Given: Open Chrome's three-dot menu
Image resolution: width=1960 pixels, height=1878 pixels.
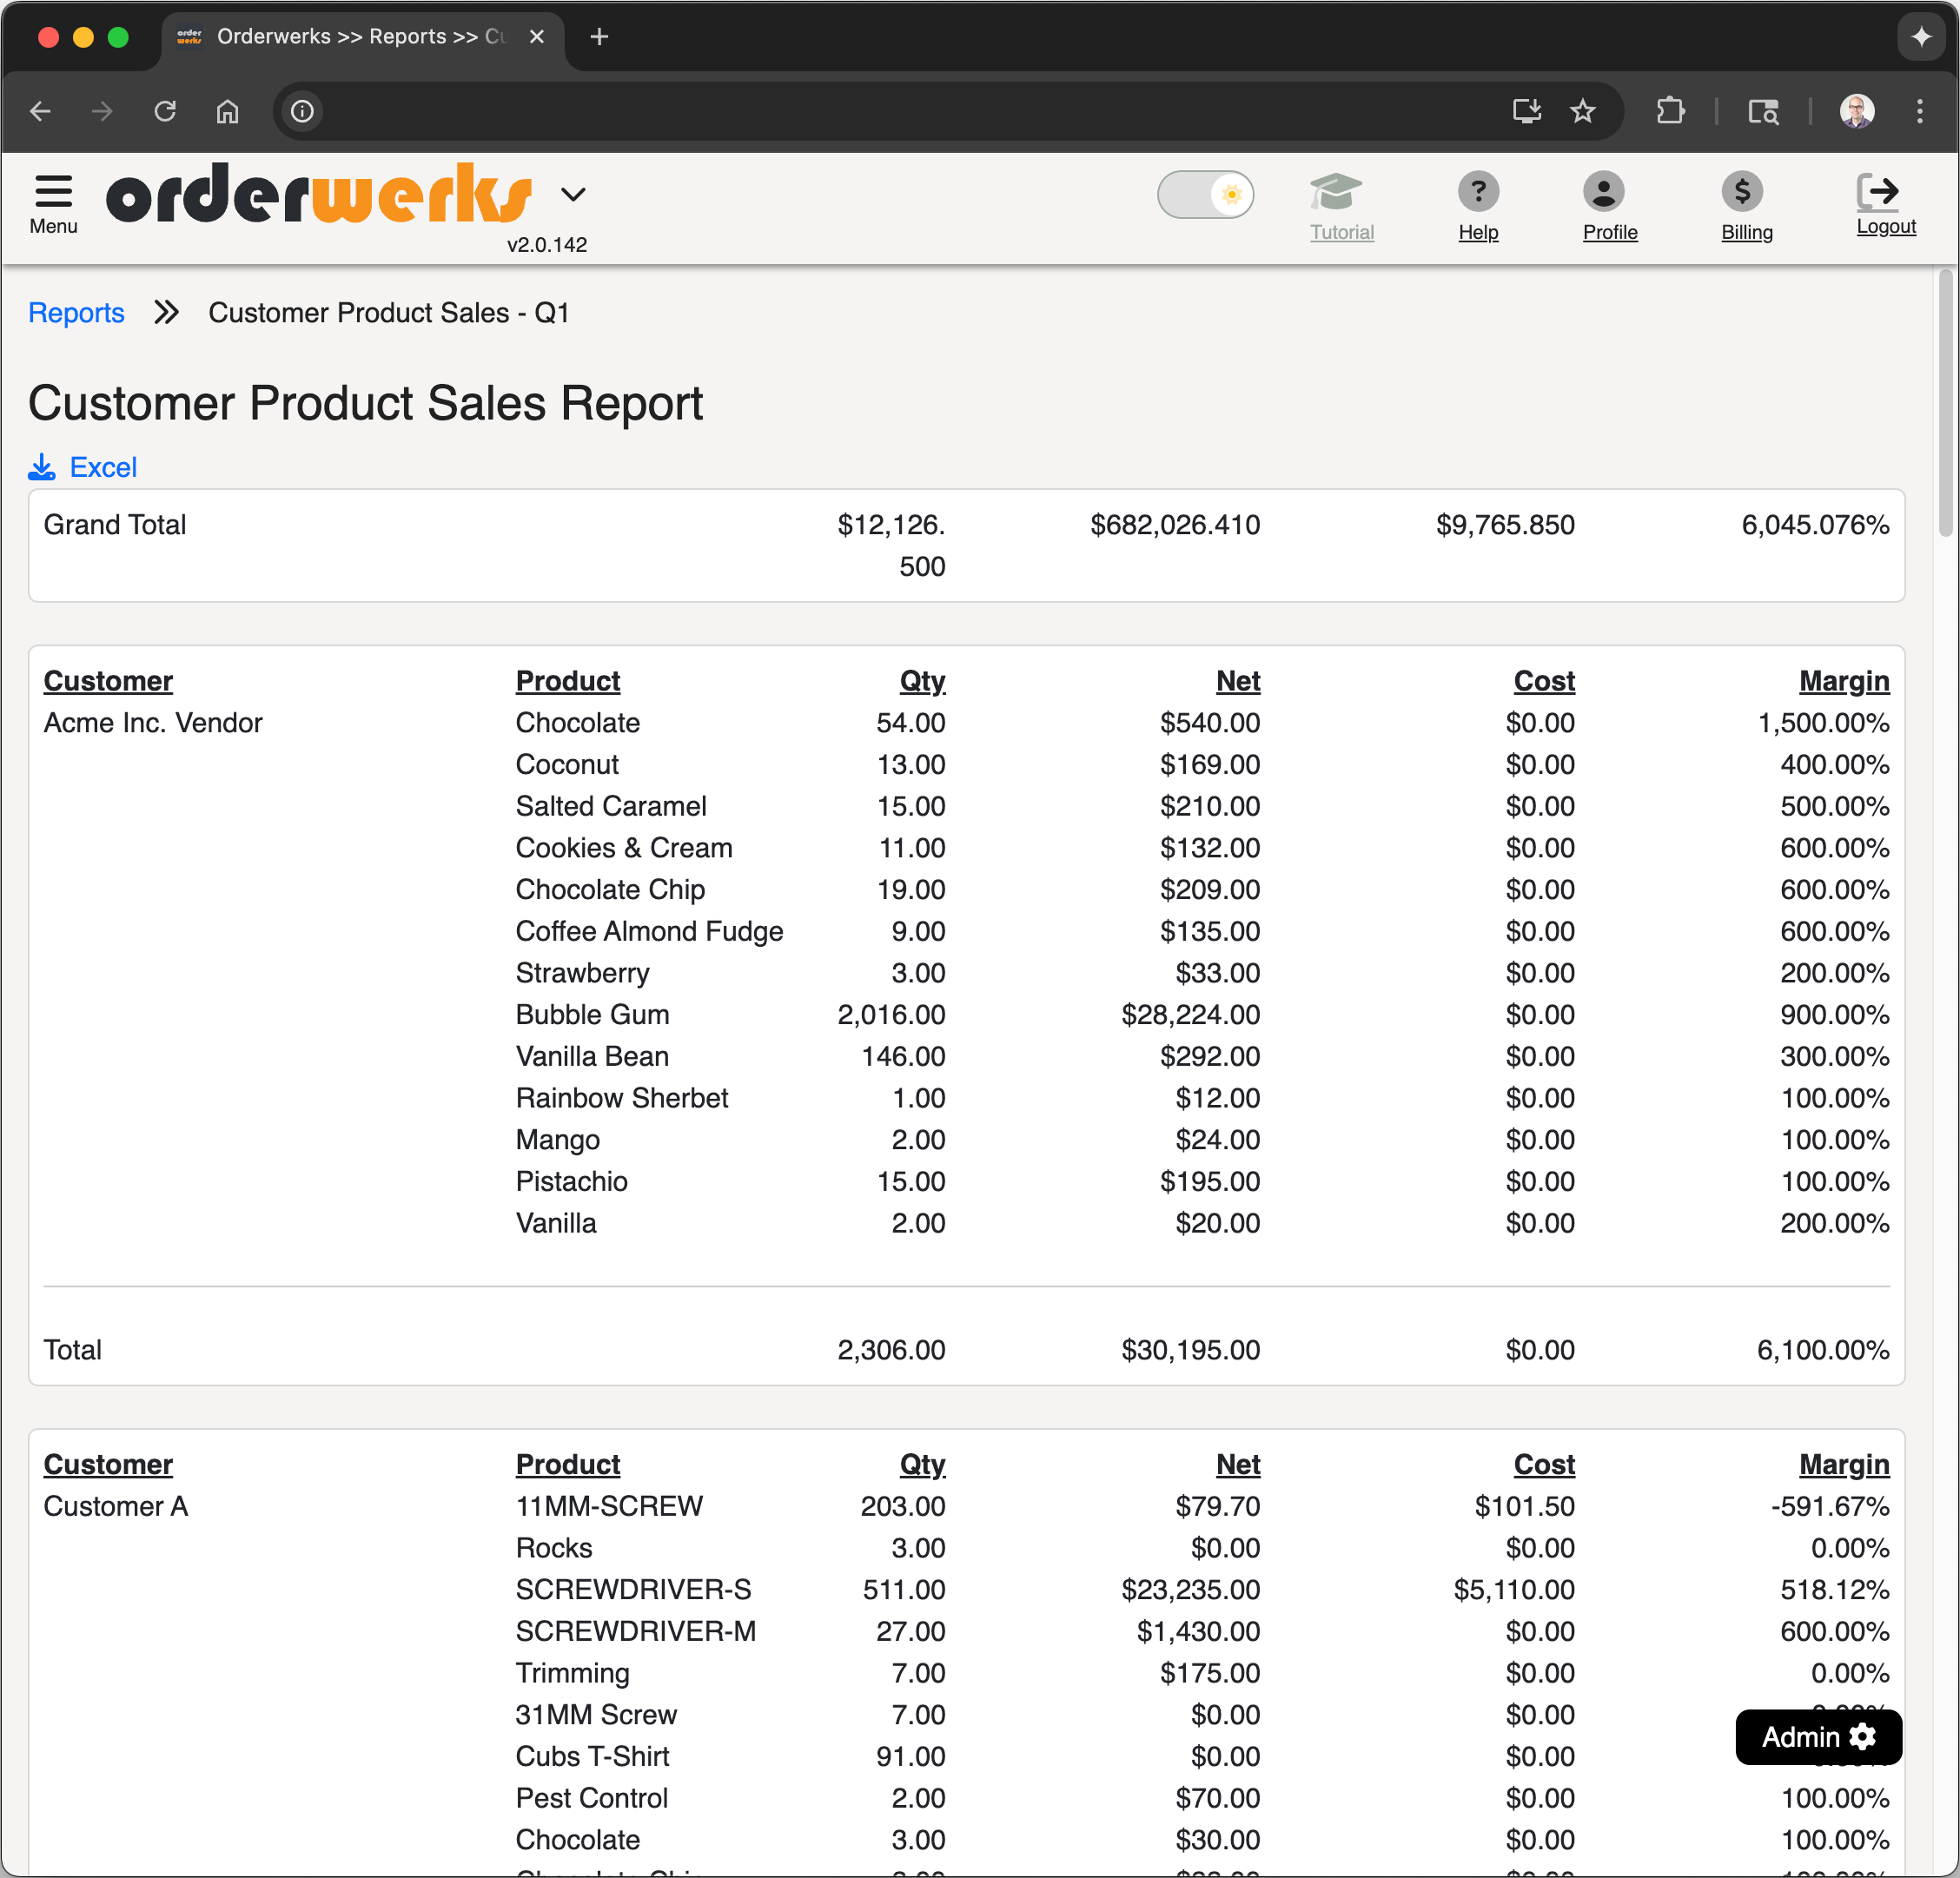Looking at the screenshot, I should point(1919,111).
